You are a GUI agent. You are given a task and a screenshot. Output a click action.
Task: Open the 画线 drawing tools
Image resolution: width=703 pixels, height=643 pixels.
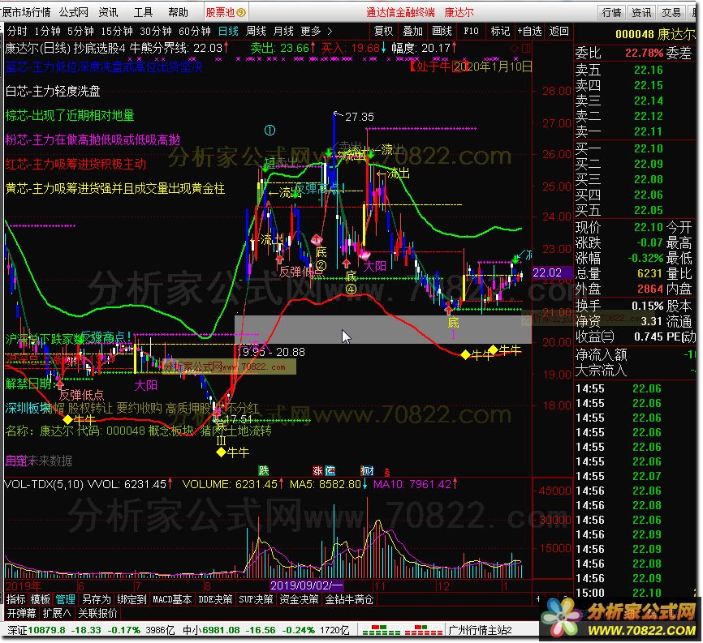tap(442, 31)
